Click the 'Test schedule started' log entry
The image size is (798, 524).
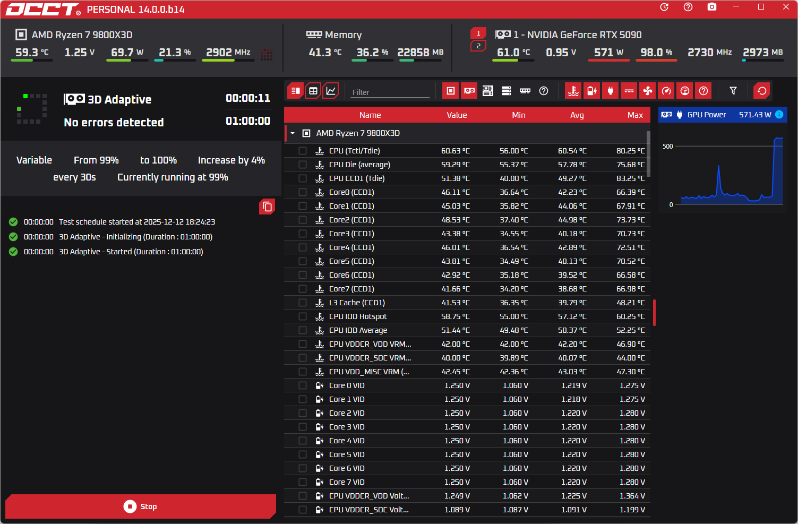click(137, 222)
